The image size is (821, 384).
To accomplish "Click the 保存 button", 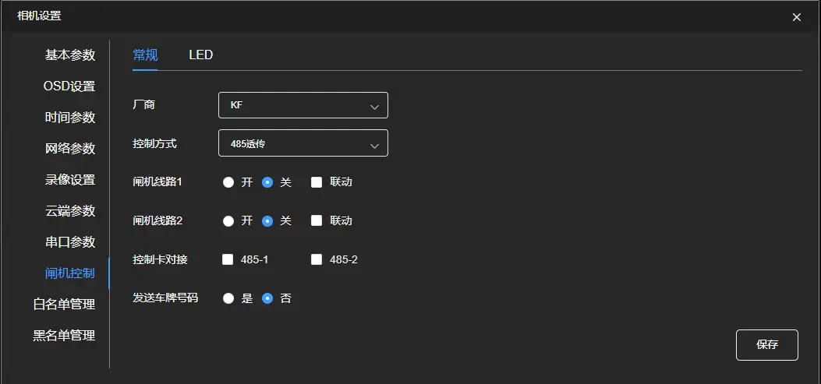I will 766,344.
